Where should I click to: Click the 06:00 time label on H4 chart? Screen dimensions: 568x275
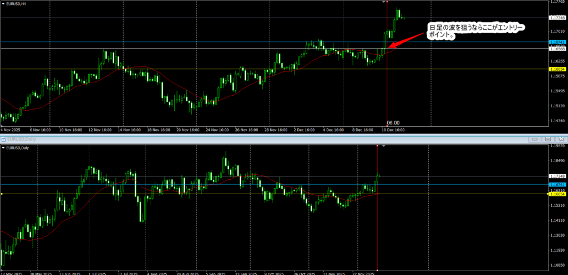[393, 123]
